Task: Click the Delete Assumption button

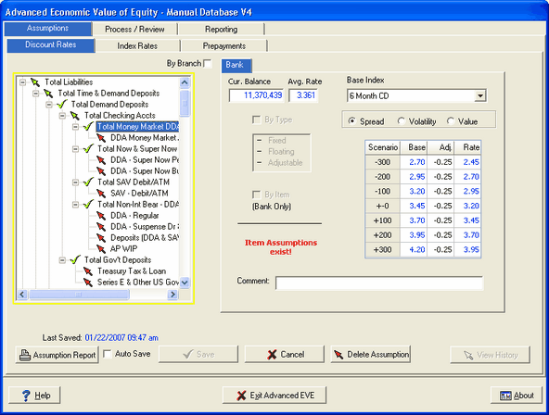Action: [370, 355]
